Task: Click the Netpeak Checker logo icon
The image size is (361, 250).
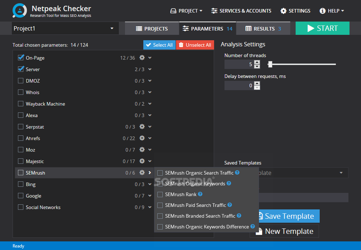Action: click(19, 10)
